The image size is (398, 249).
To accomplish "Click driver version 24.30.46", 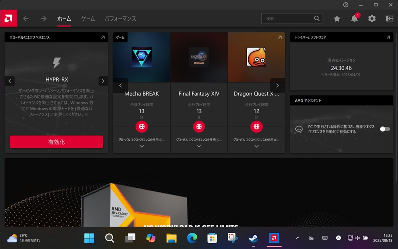I will click(x=341, y=68).
